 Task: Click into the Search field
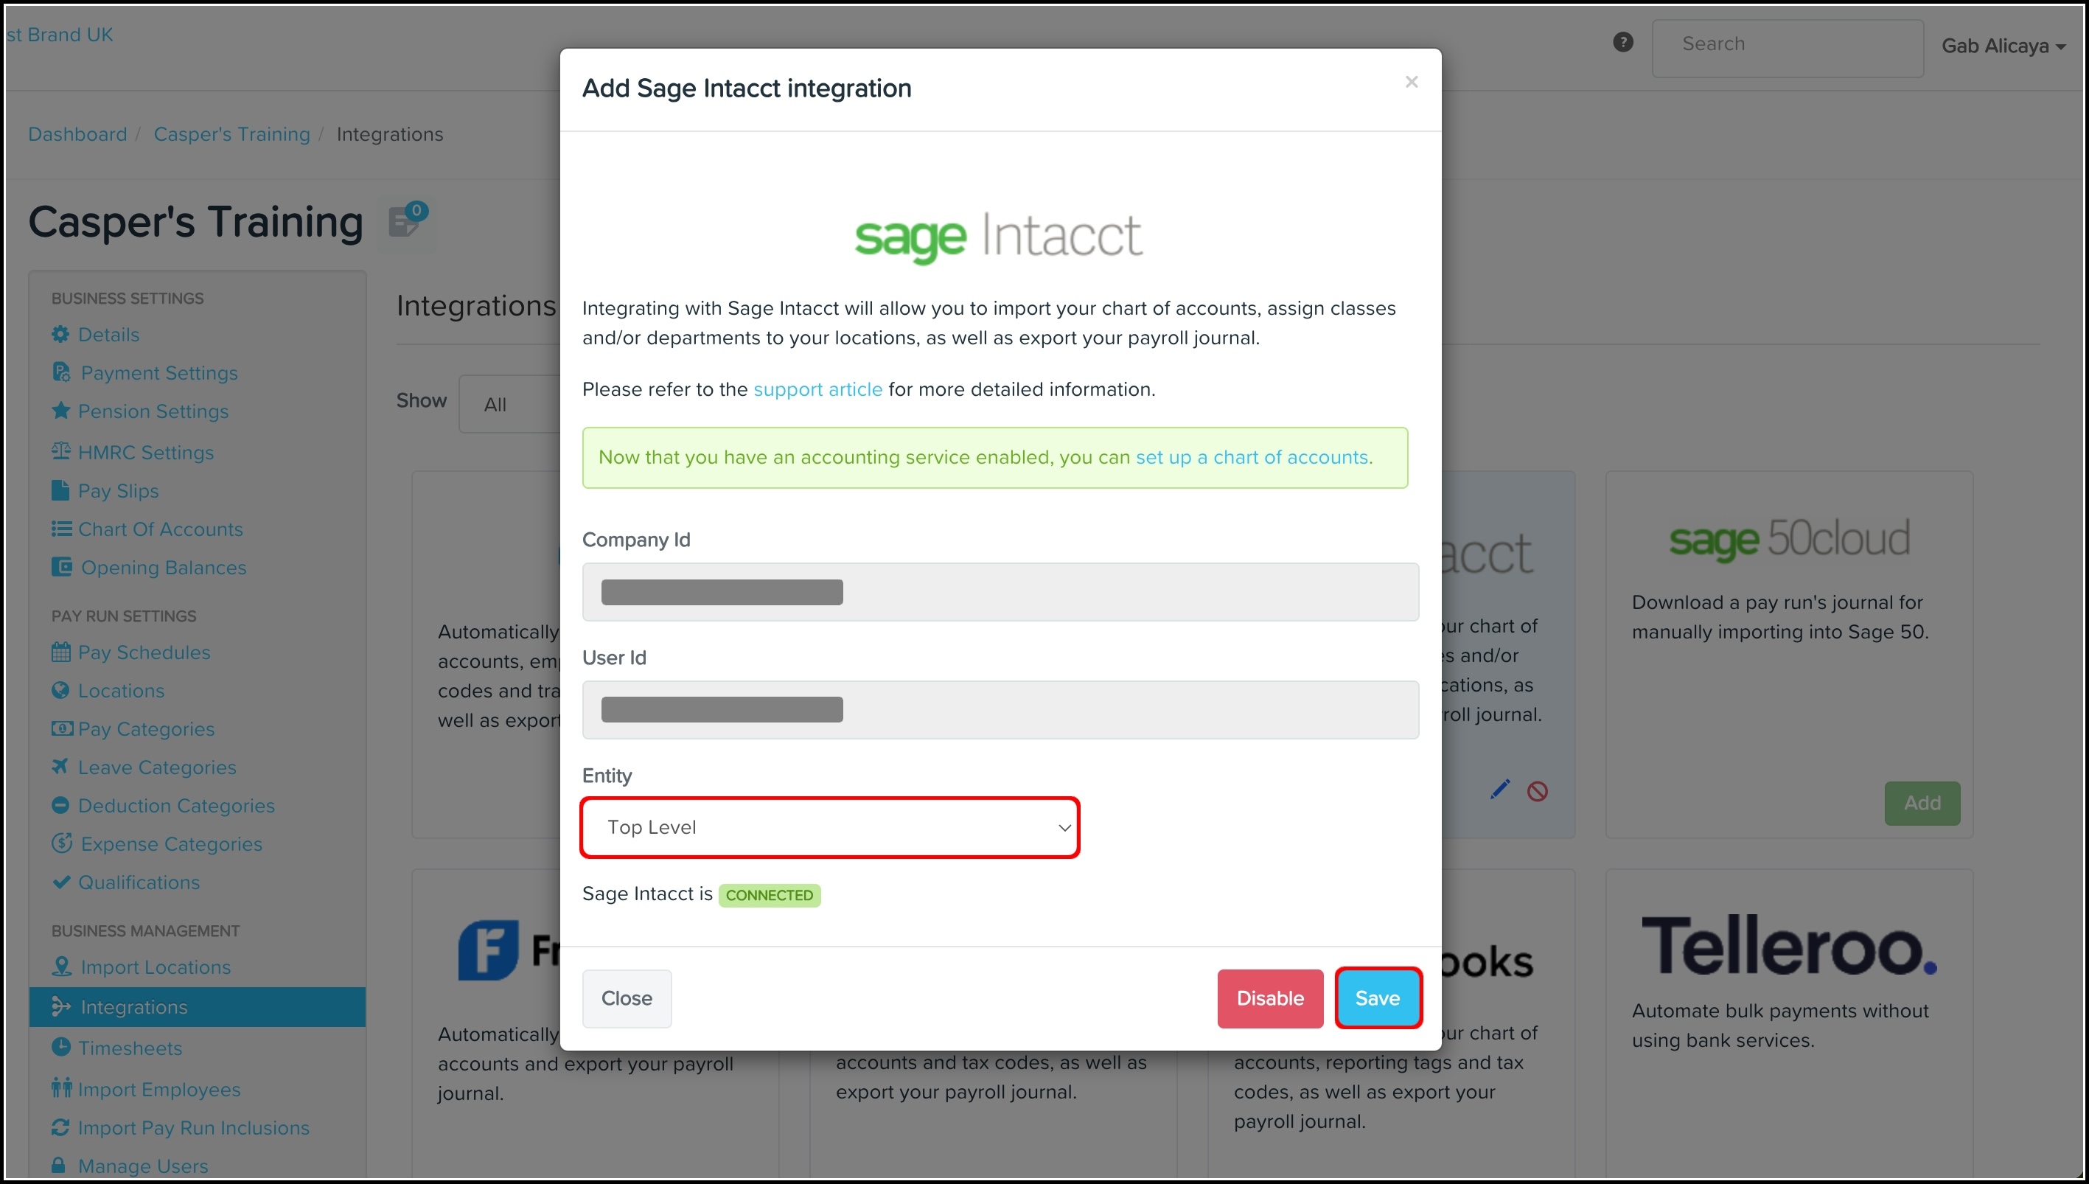click(x=1787, y=45)
